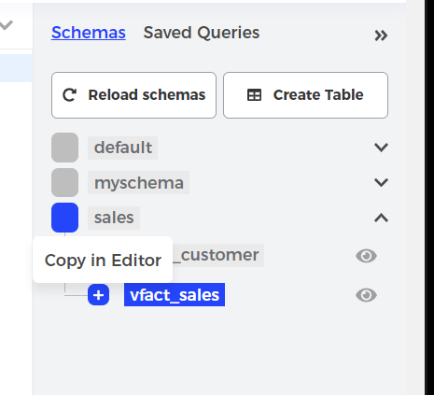Click the gray square icon beside myschema
The image size is (434, 395).
coord(64,182)
